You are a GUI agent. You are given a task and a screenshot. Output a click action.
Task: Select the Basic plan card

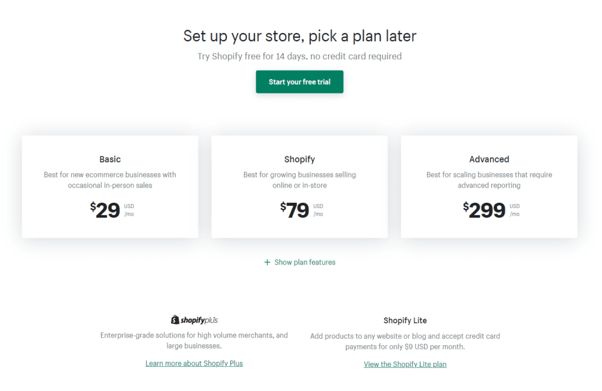point(110,186)
